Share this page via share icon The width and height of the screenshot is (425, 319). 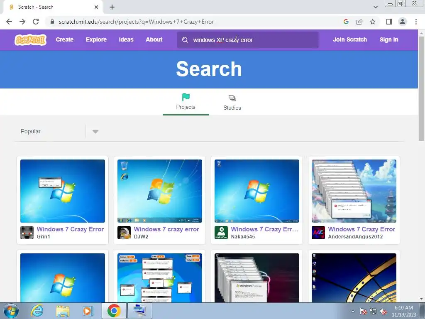(359, 22)
